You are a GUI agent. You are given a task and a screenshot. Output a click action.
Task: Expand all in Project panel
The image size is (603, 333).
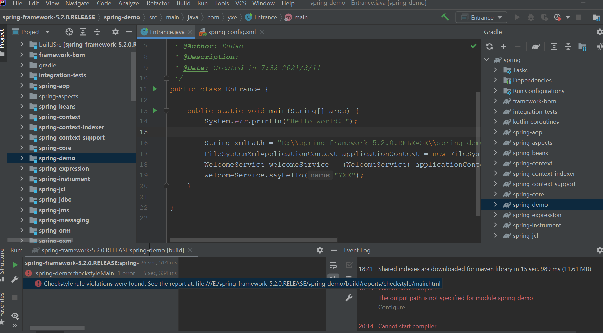(83, 32)
